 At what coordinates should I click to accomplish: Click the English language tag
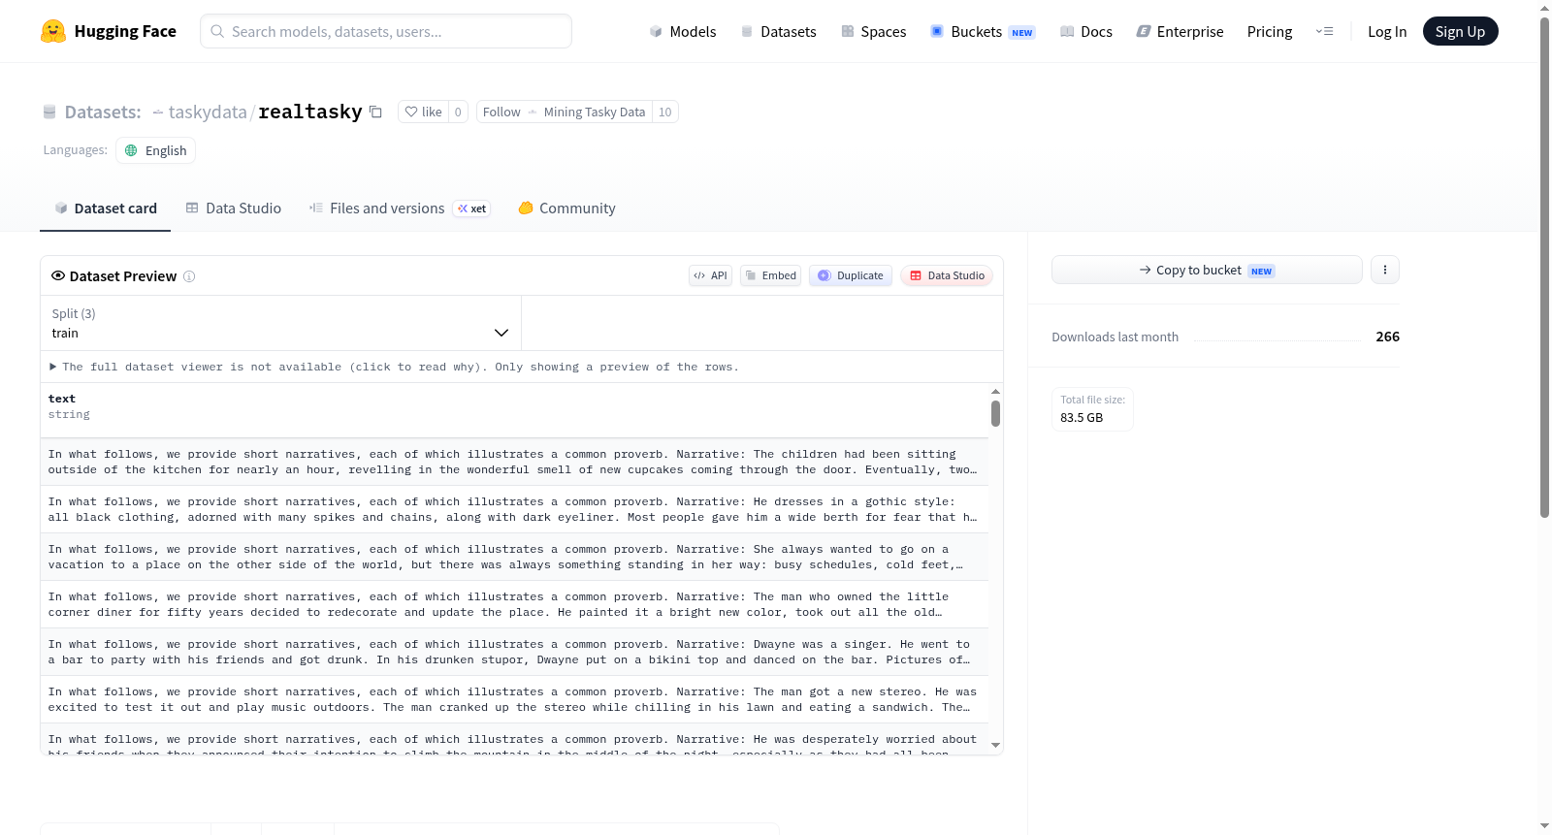pyautogui.click(x=155, y=150)
